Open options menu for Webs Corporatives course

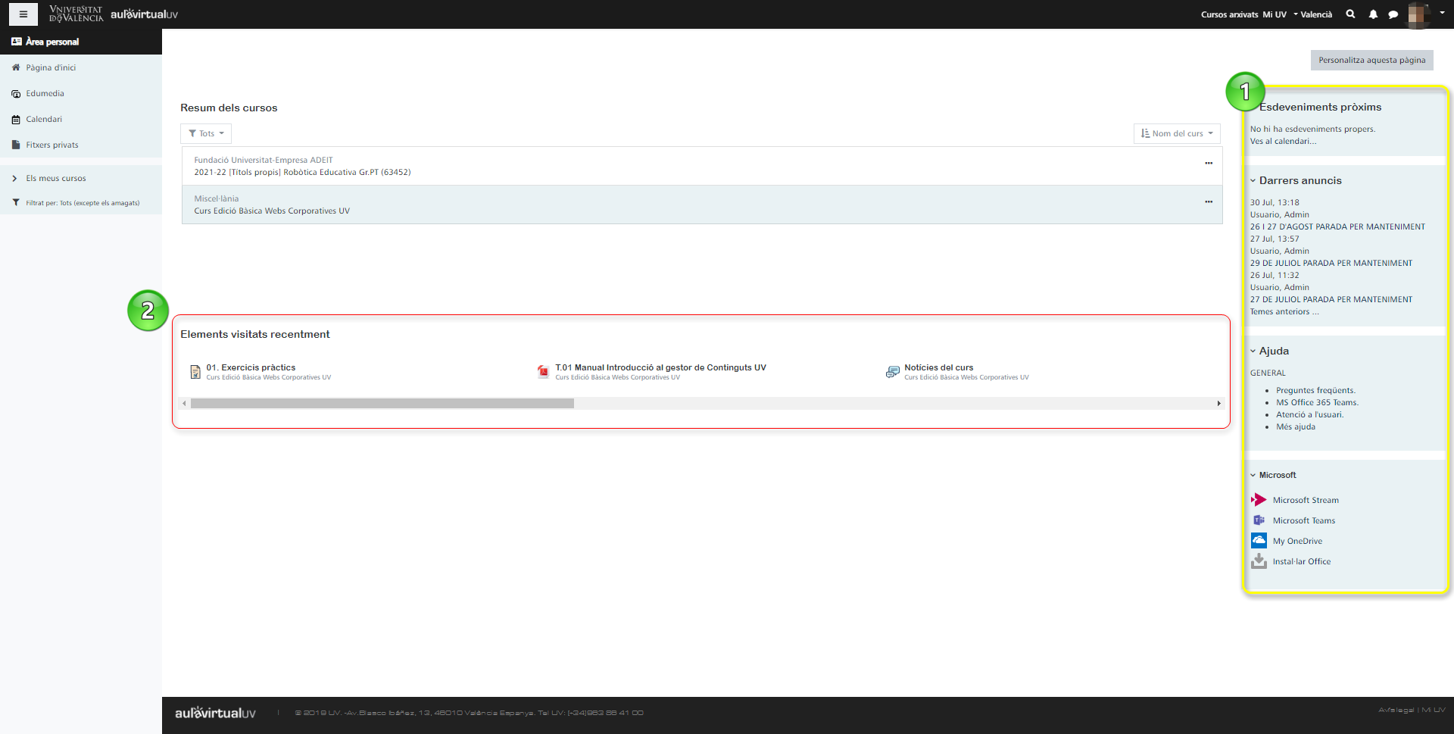click(x=1209, y=201)
